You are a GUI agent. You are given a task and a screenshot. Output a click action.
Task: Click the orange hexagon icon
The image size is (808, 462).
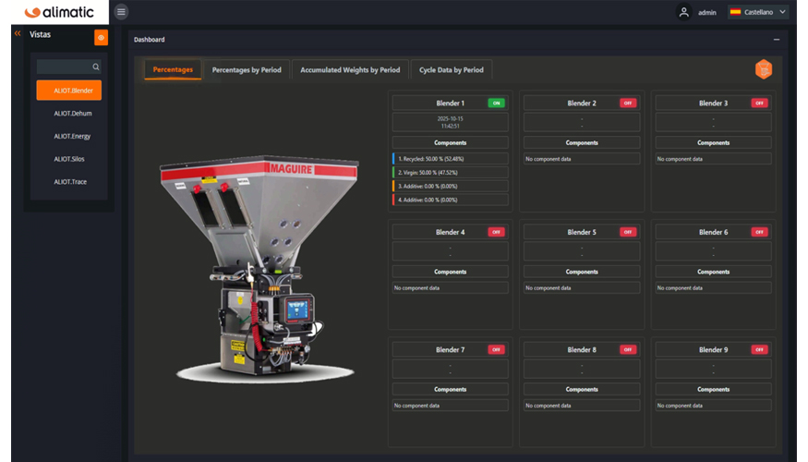(x=764, y=69)
